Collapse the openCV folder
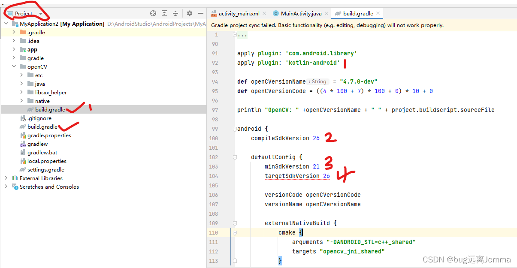This screenshot has width=517, height=268. (14, 67)
